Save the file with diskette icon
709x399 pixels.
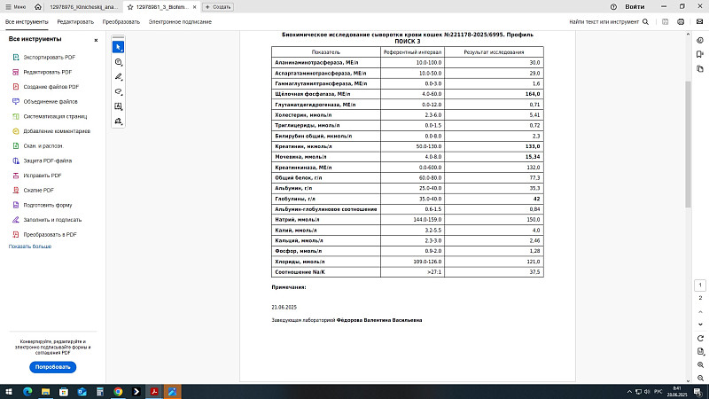click(x=666, y=21)
